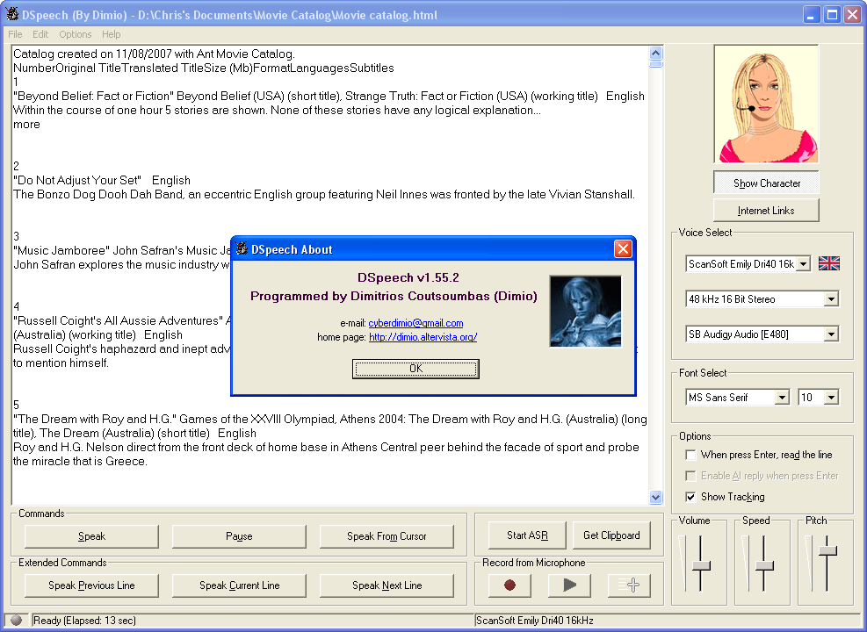Viewport: 867px width, 632px height.
Task: Click OK in the About dialog
Action: [415, 369]
